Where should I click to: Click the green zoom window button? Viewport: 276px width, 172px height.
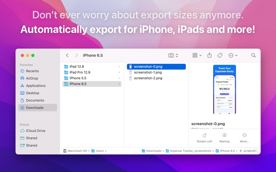(33, 56)
